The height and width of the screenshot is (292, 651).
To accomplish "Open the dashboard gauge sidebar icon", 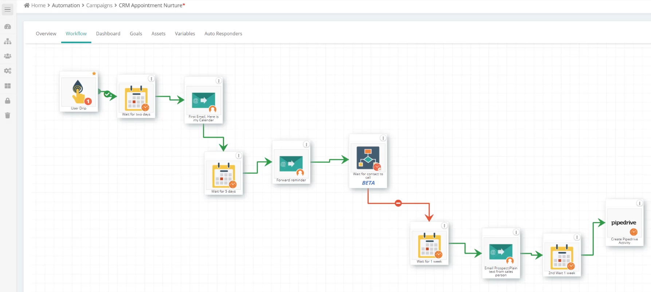I will coord(8,27).
